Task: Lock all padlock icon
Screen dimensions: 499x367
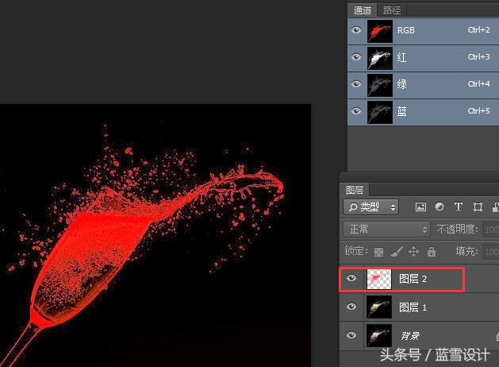Action: click(432, 252)
